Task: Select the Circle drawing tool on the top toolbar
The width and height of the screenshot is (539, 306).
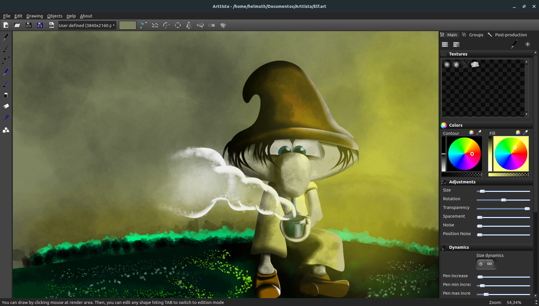Action: pyautogui.click(x=178, y=25)
